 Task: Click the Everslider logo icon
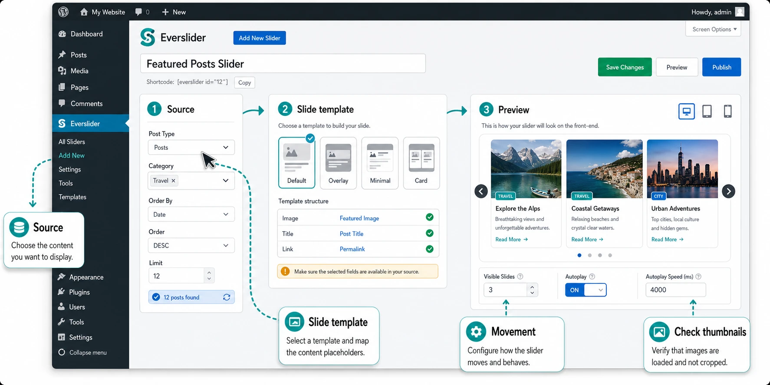coord(148,37)
